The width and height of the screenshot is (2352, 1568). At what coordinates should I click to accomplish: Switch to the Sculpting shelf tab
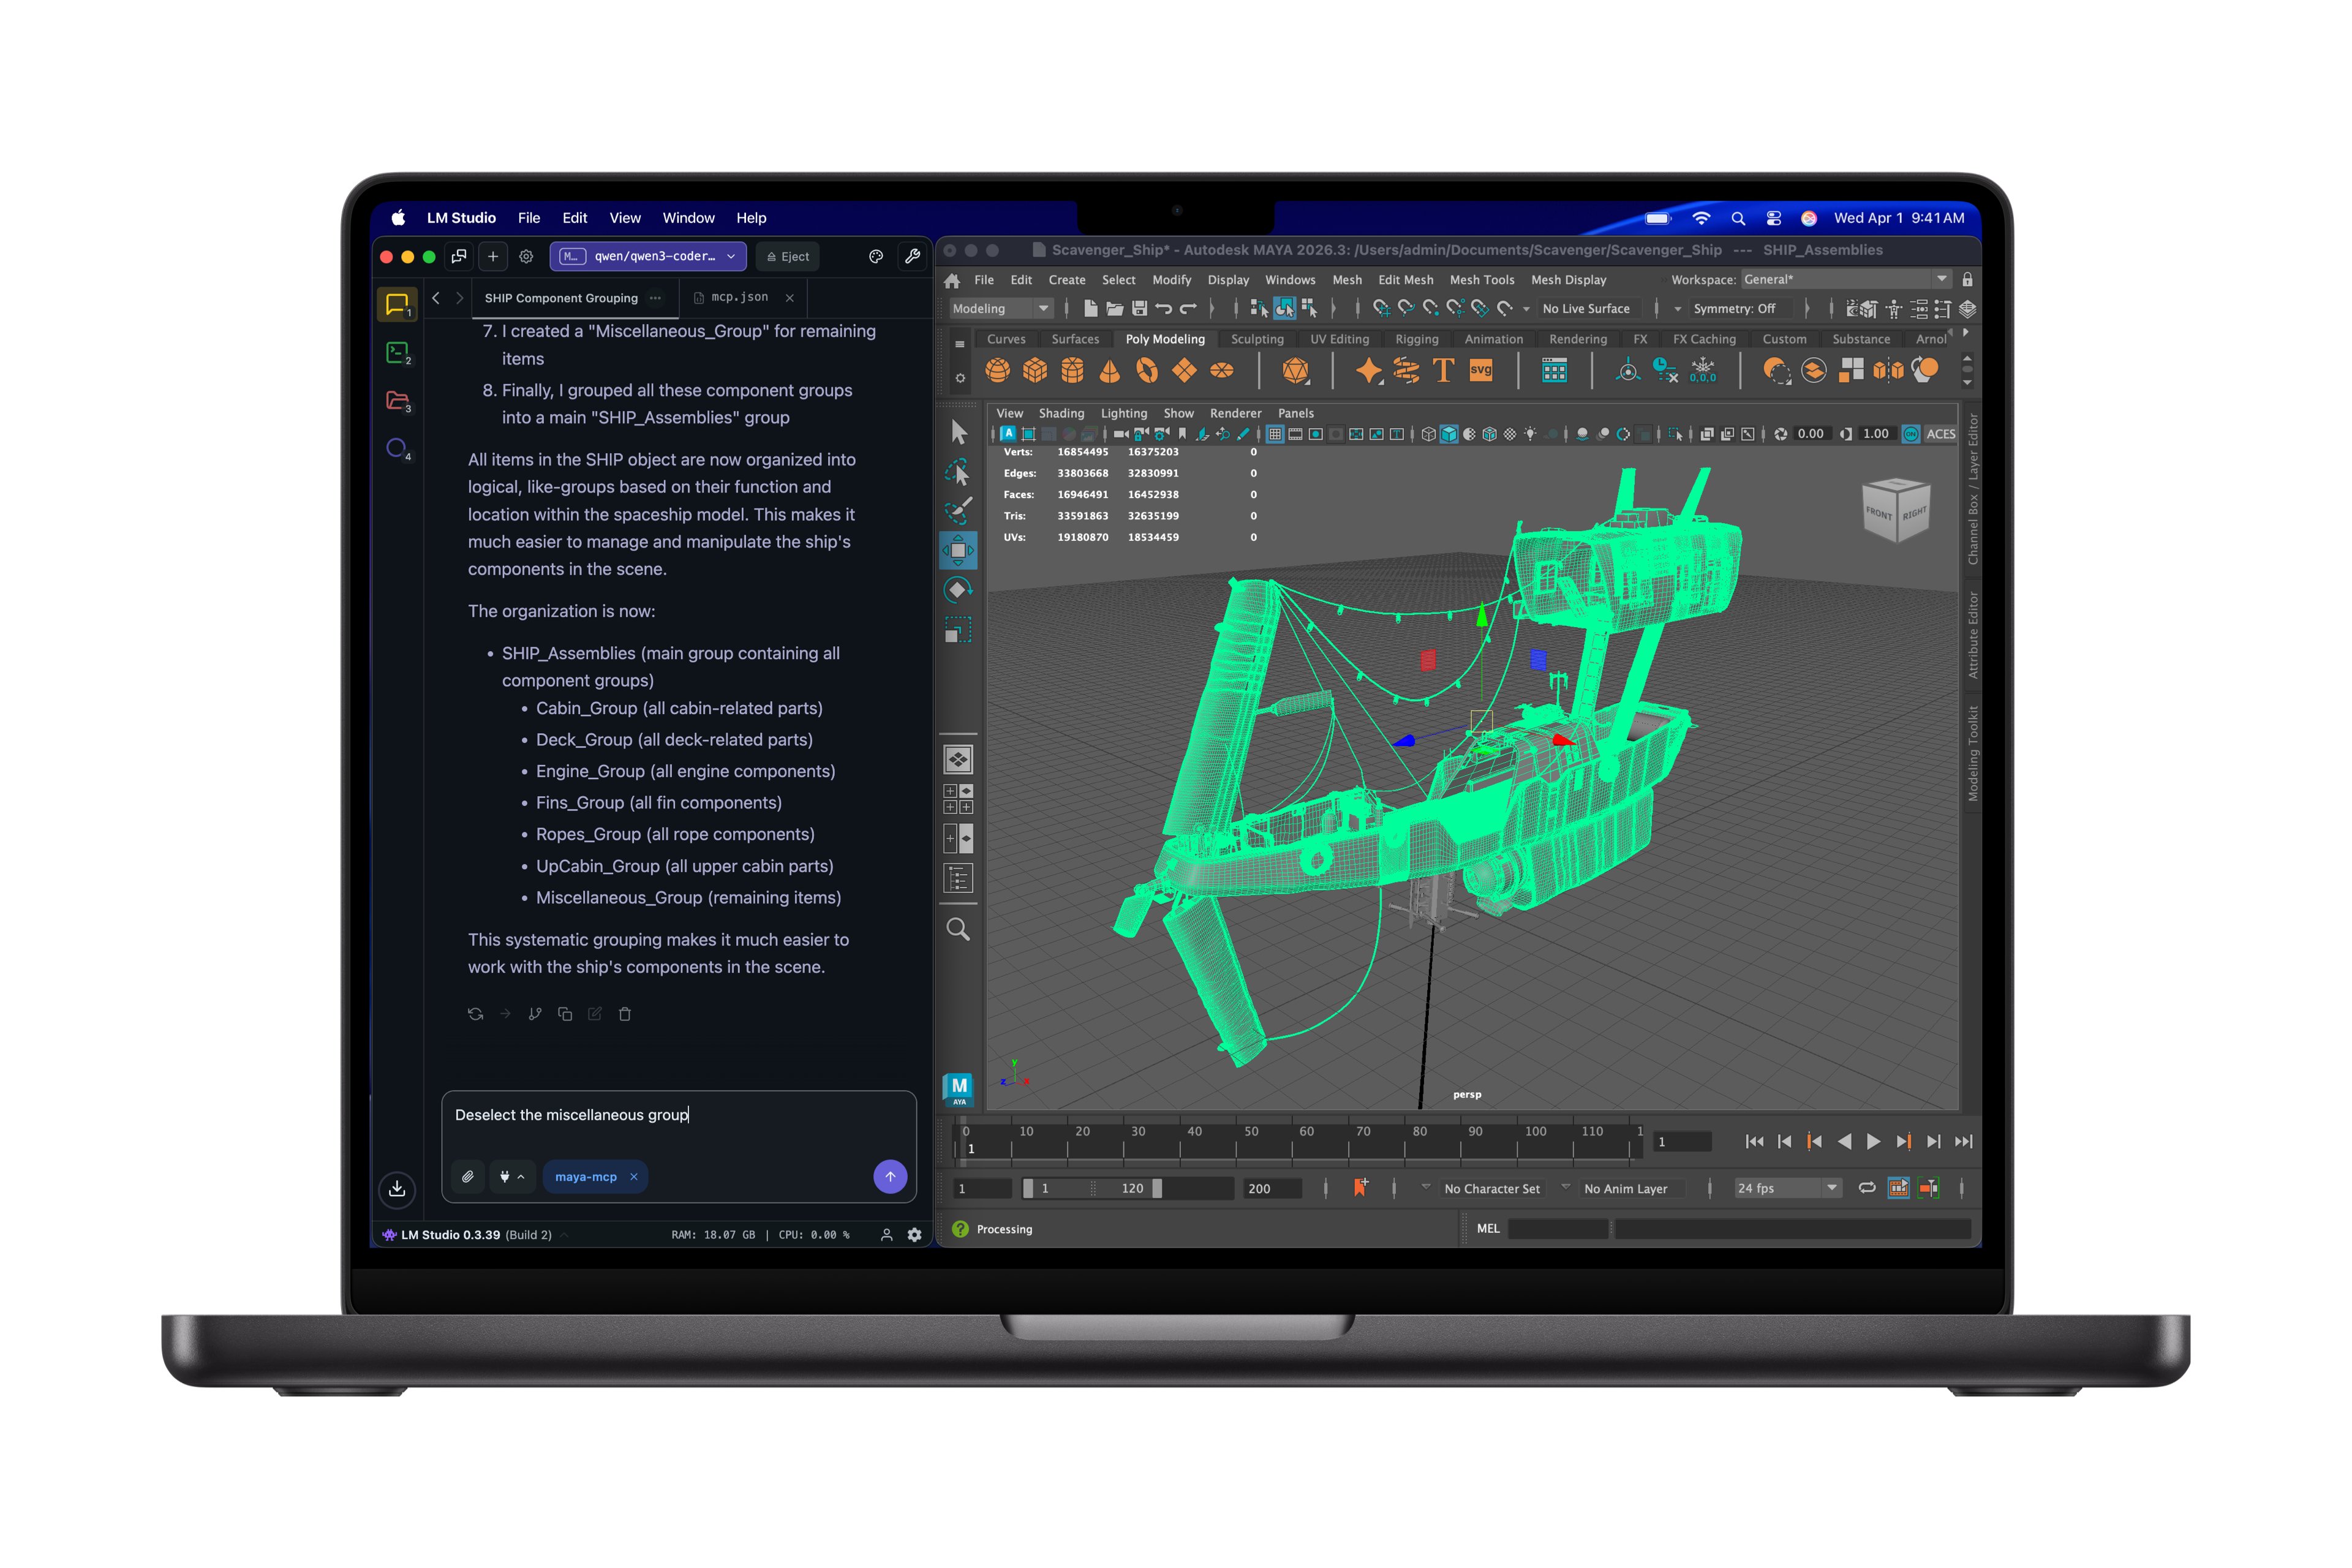[x=1257, y=339]
